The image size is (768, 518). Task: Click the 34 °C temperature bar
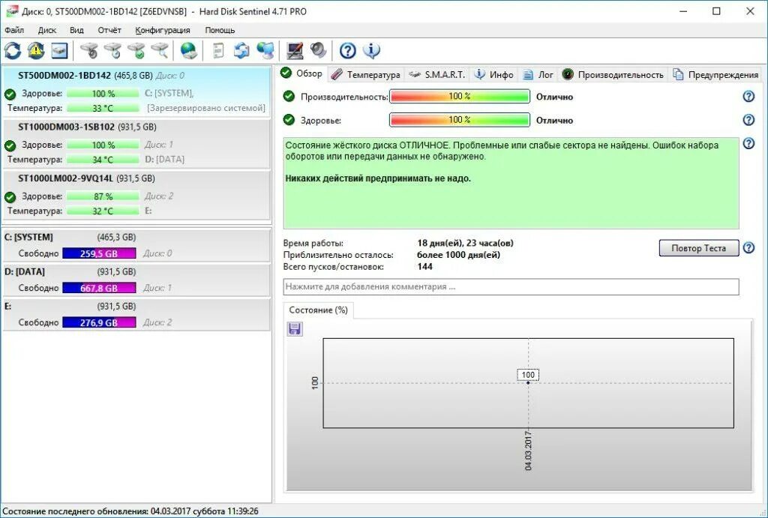(x=103, y=160)
